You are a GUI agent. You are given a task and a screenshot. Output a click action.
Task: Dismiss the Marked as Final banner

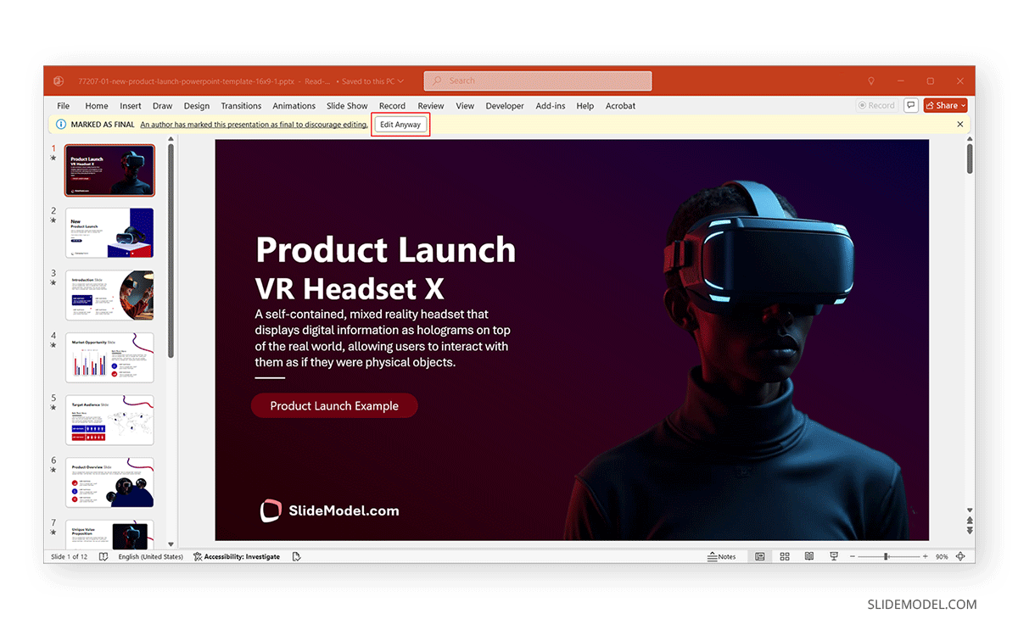coord(959,124)
